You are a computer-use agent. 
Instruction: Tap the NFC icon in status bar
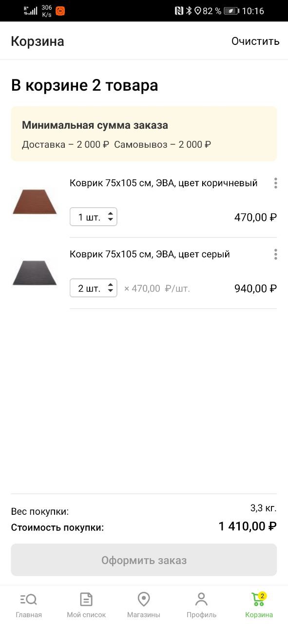(179, 11)
